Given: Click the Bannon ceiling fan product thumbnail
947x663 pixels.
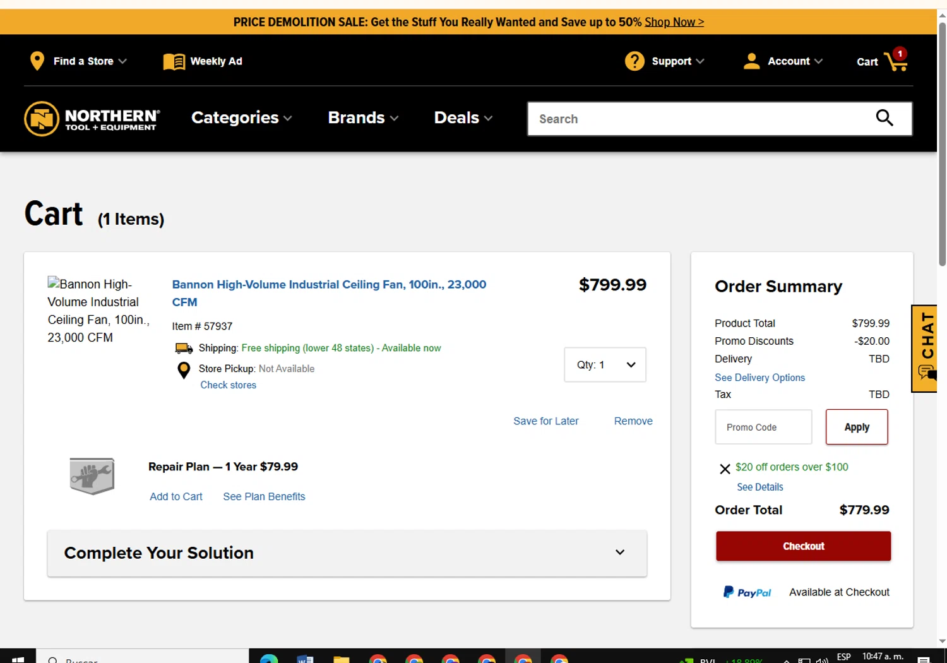Looking at the screenshot, I should (x=98, y=311).
